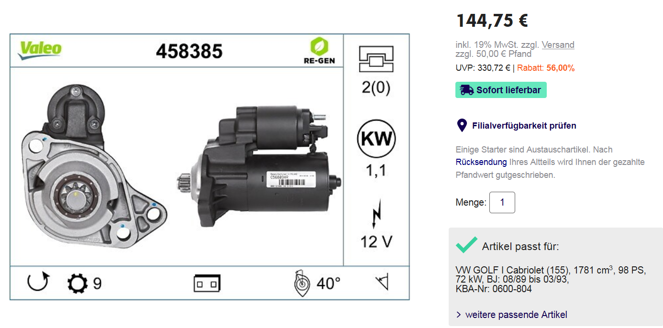Click the KW power circle icon
This screenshot has height=328, width=663.
(376, 139)
